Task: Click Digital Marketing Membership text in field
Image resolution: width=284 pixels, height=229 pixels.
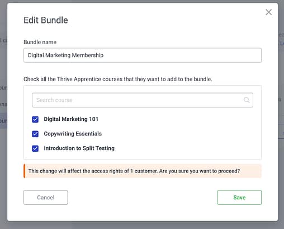Action: click(65, 55)
